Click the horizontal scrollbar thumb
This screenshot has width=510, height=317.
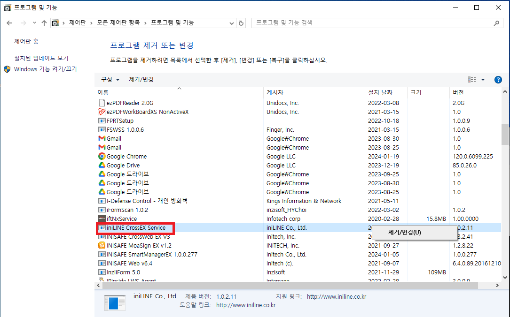[x=290, y=286]
